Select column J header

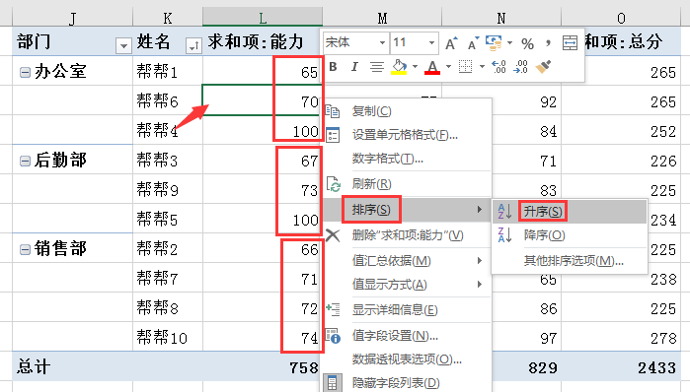click(x=72, y=18)
